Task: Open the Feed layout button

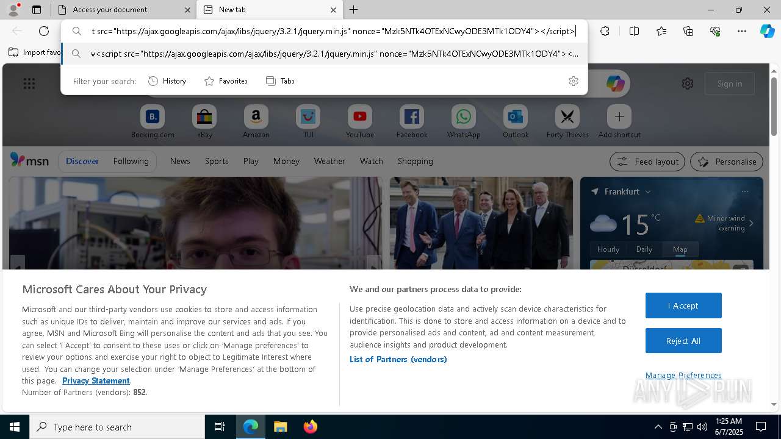Action: pos(647,162)
